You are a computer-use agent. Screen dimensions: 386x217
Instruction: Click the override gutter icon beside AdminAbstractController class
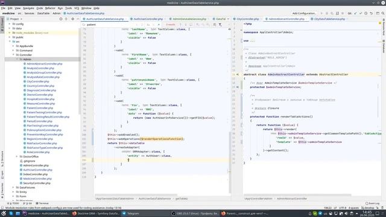[x=238, y=74]
